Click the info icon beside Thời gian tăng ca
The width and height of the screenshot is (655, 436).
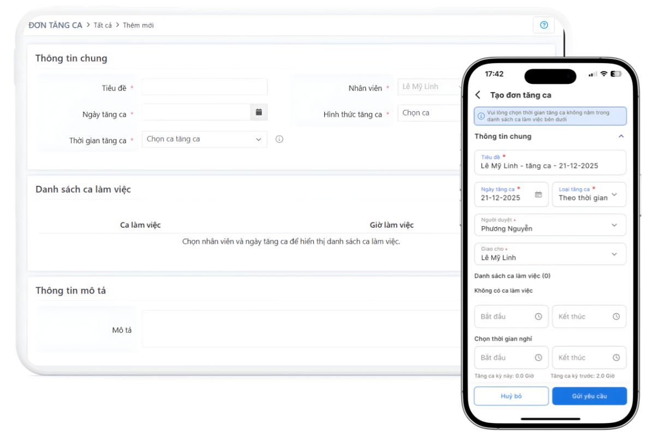tap(279, 140)
